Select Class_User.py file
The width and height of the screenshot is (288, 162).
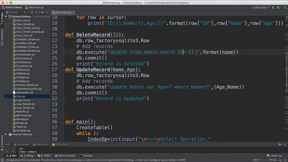click(22, 36)
